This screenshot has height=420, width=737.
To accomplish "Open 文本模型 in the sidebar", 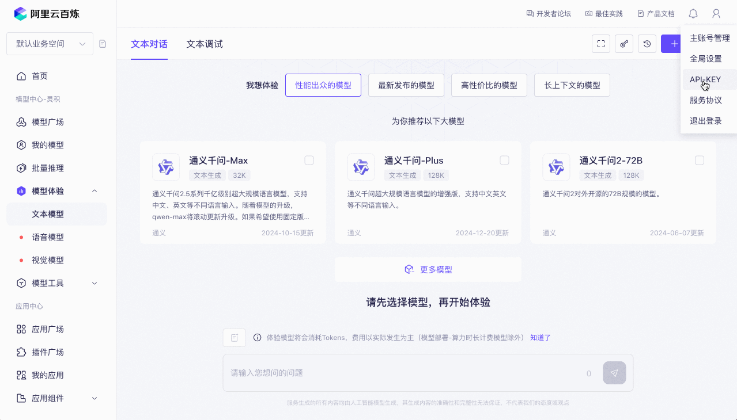I will 56,214.
